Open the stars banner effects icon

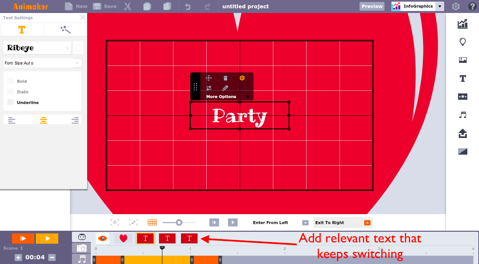(x=462, y=97)
